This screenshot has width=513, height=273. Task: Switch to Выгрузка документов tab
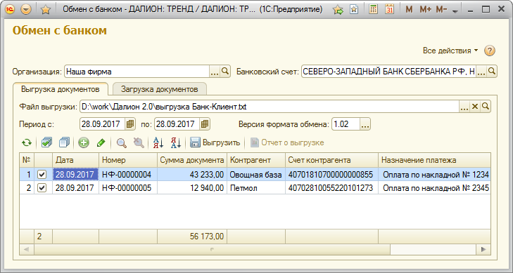[61, 89]
